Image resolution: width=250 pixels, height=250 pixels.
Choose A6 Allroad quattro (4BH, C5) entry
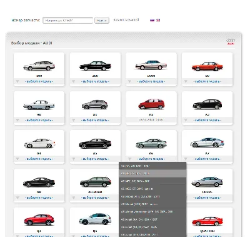tap(152, 212)
